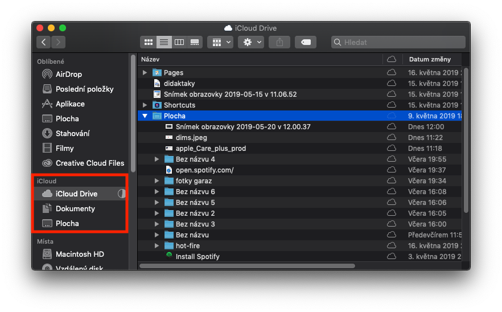
Task: Click the green full-screen window button
Action: pos(63,28)
